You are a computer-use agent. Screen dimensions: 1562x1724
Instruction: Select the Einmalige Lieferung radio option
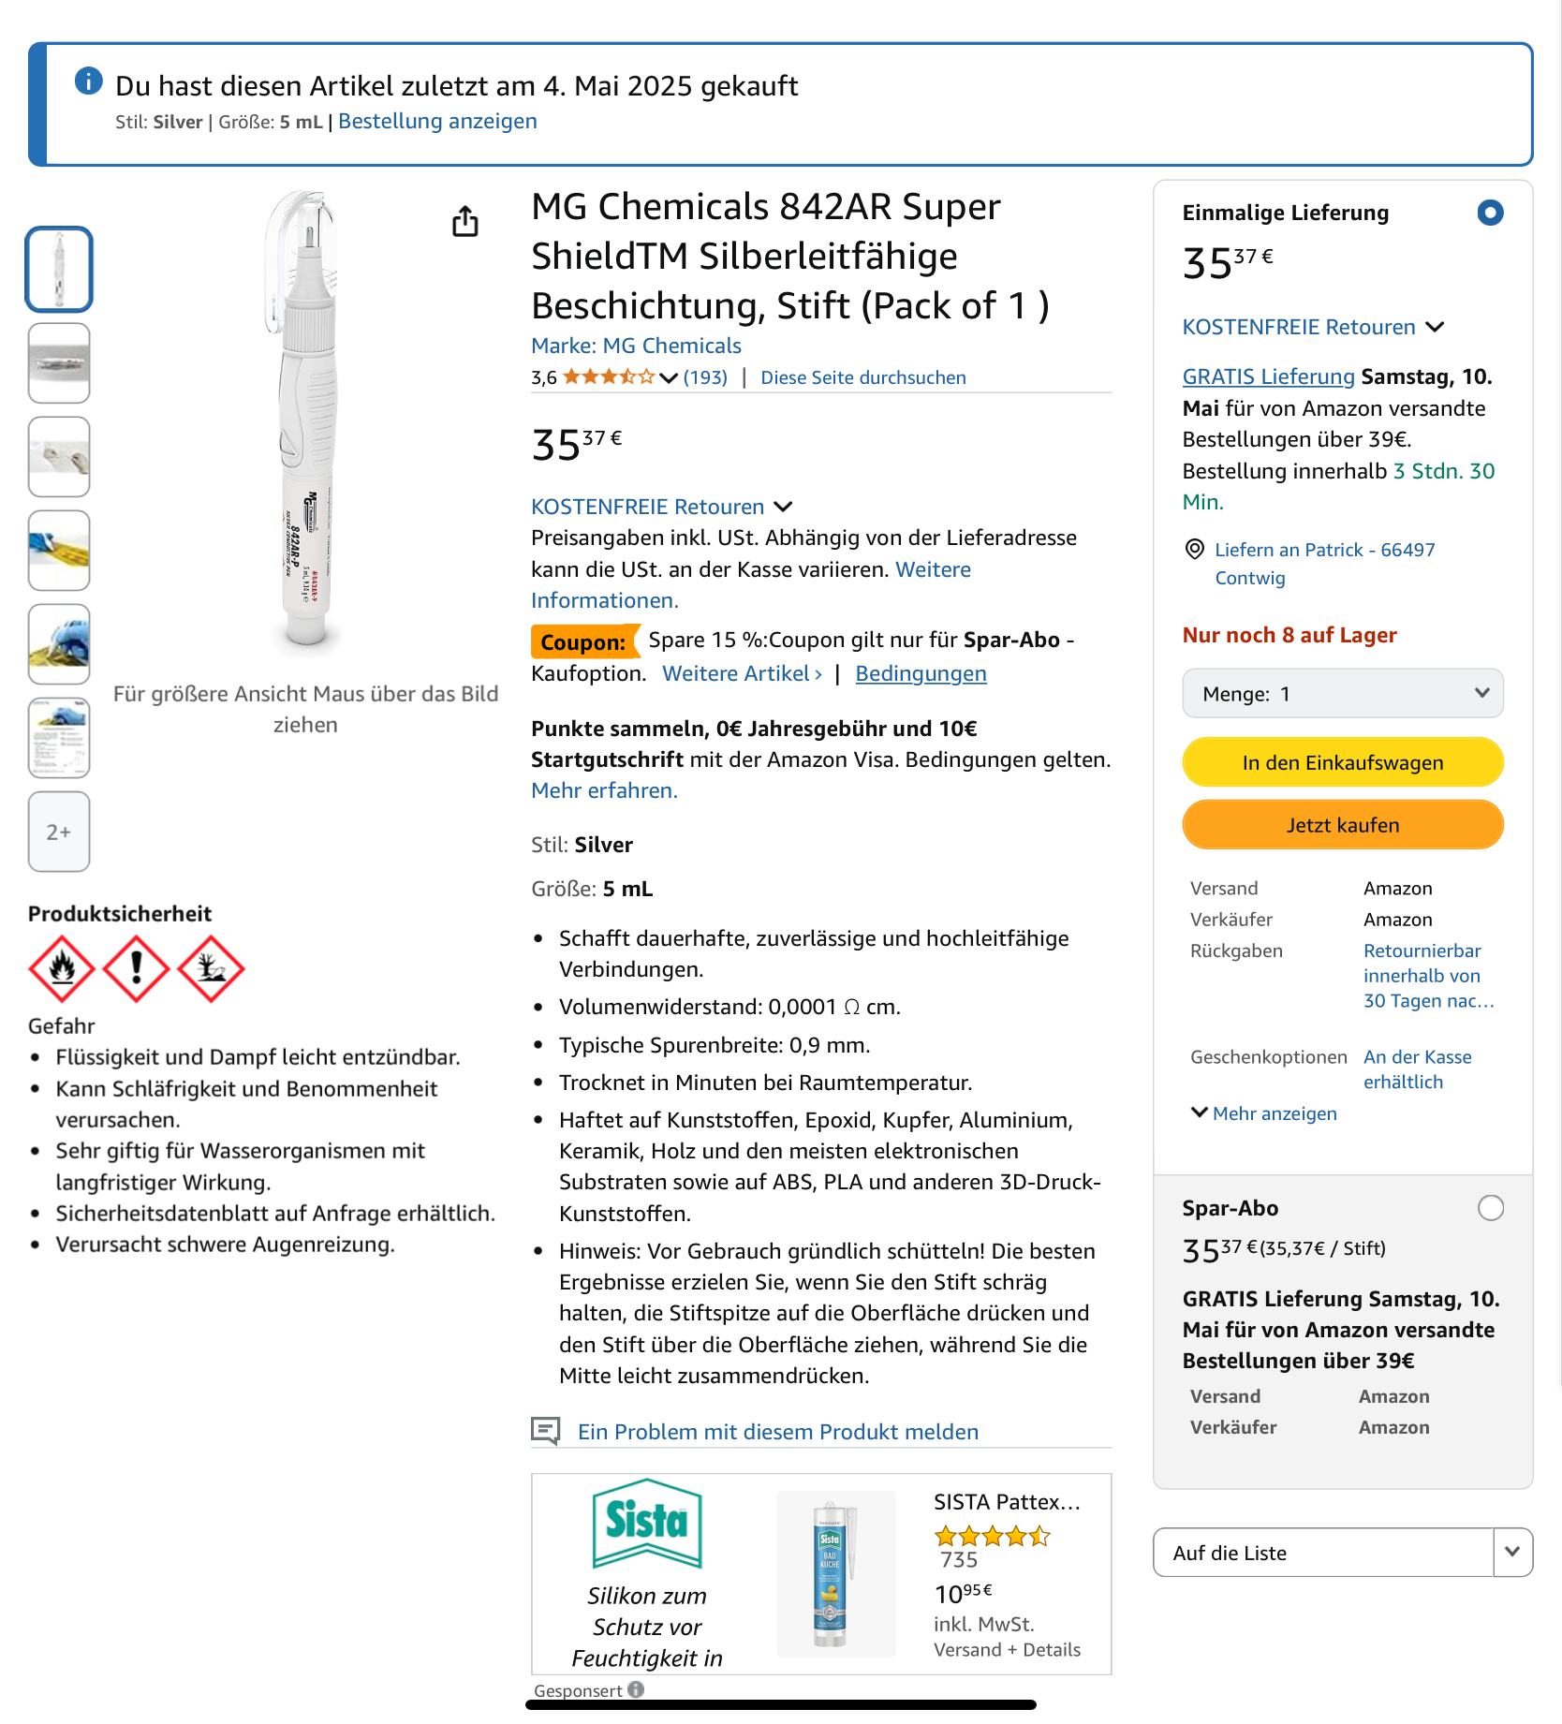(x=1490, y=214)
